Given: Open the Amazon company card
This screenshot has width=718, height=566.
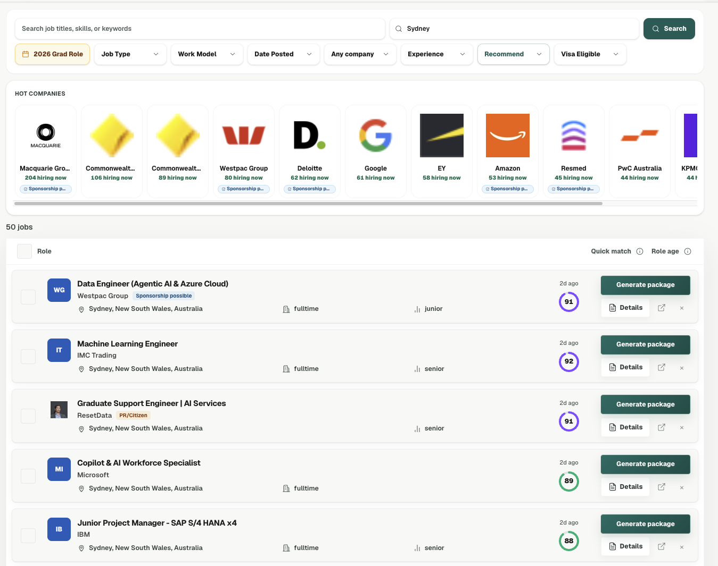Looking at the screenshot, I should [508, 151].
